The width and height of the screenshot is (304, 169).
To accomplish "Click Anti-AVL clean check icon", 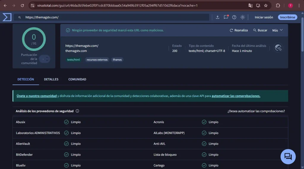I will tap(204, 144).
